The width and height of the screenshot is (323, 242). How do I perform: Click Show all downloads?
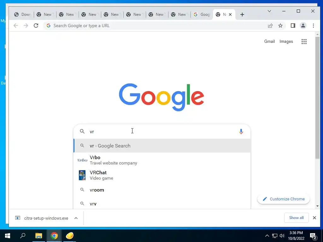coord(296,218)
